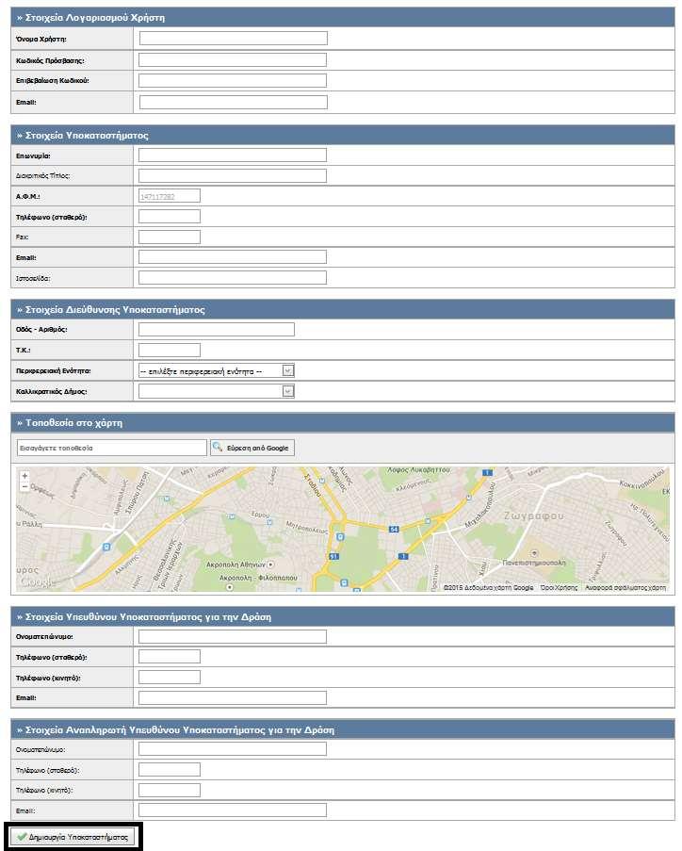Focus Email field in user account section
Screen dimensions: 682x851
point(234,102)
